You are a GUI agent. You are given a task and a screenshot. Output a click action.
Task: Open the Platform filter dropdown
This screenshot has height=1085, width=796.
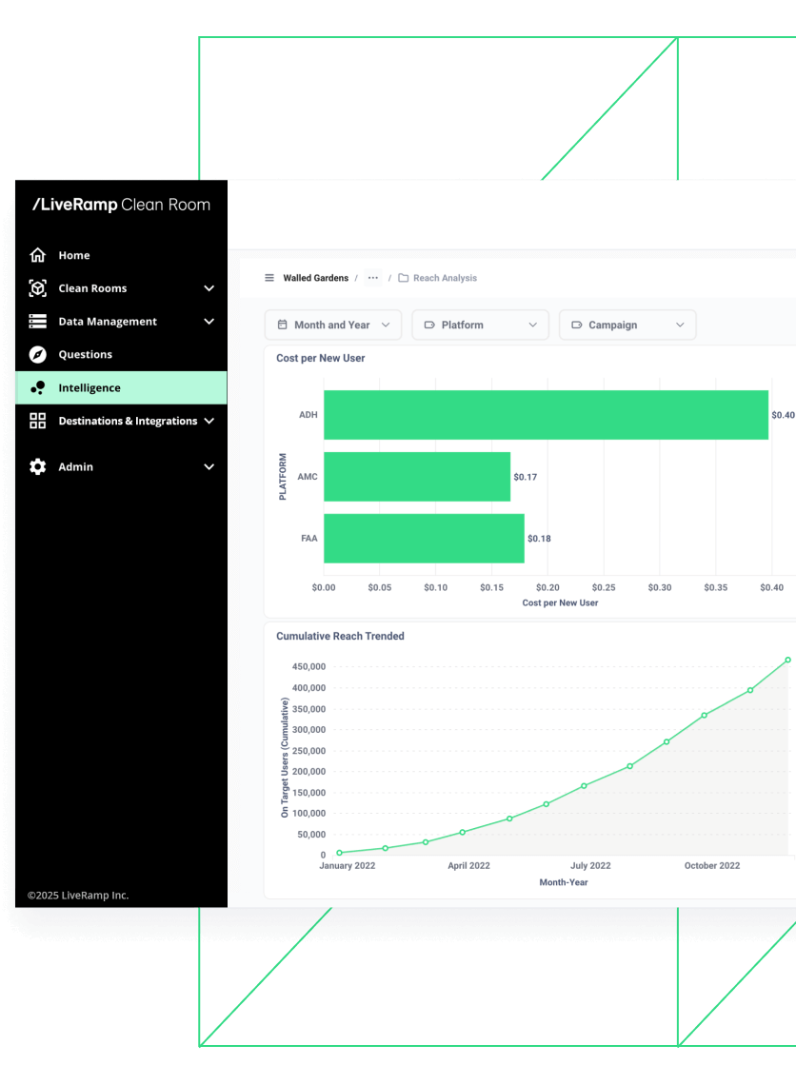click(x=481, y=325)
